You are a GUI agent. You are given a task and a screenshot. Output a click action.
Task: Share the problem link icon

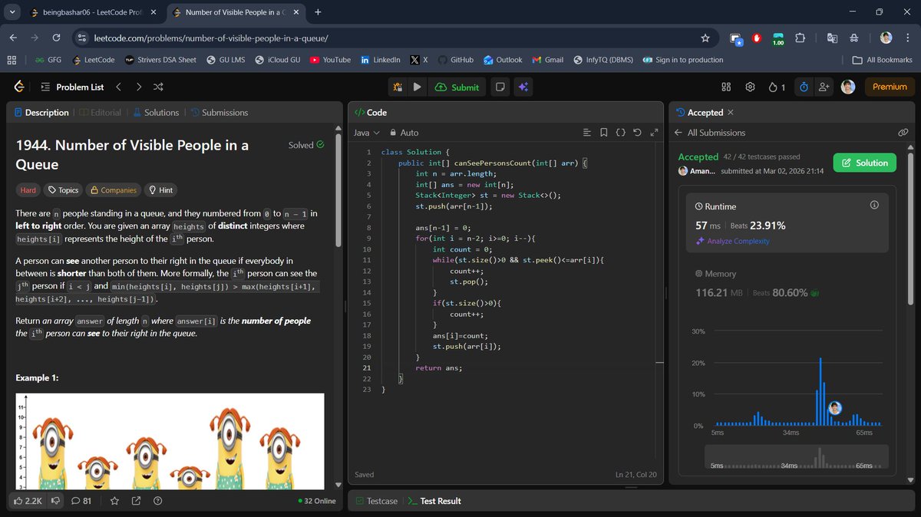coord(136,500)
